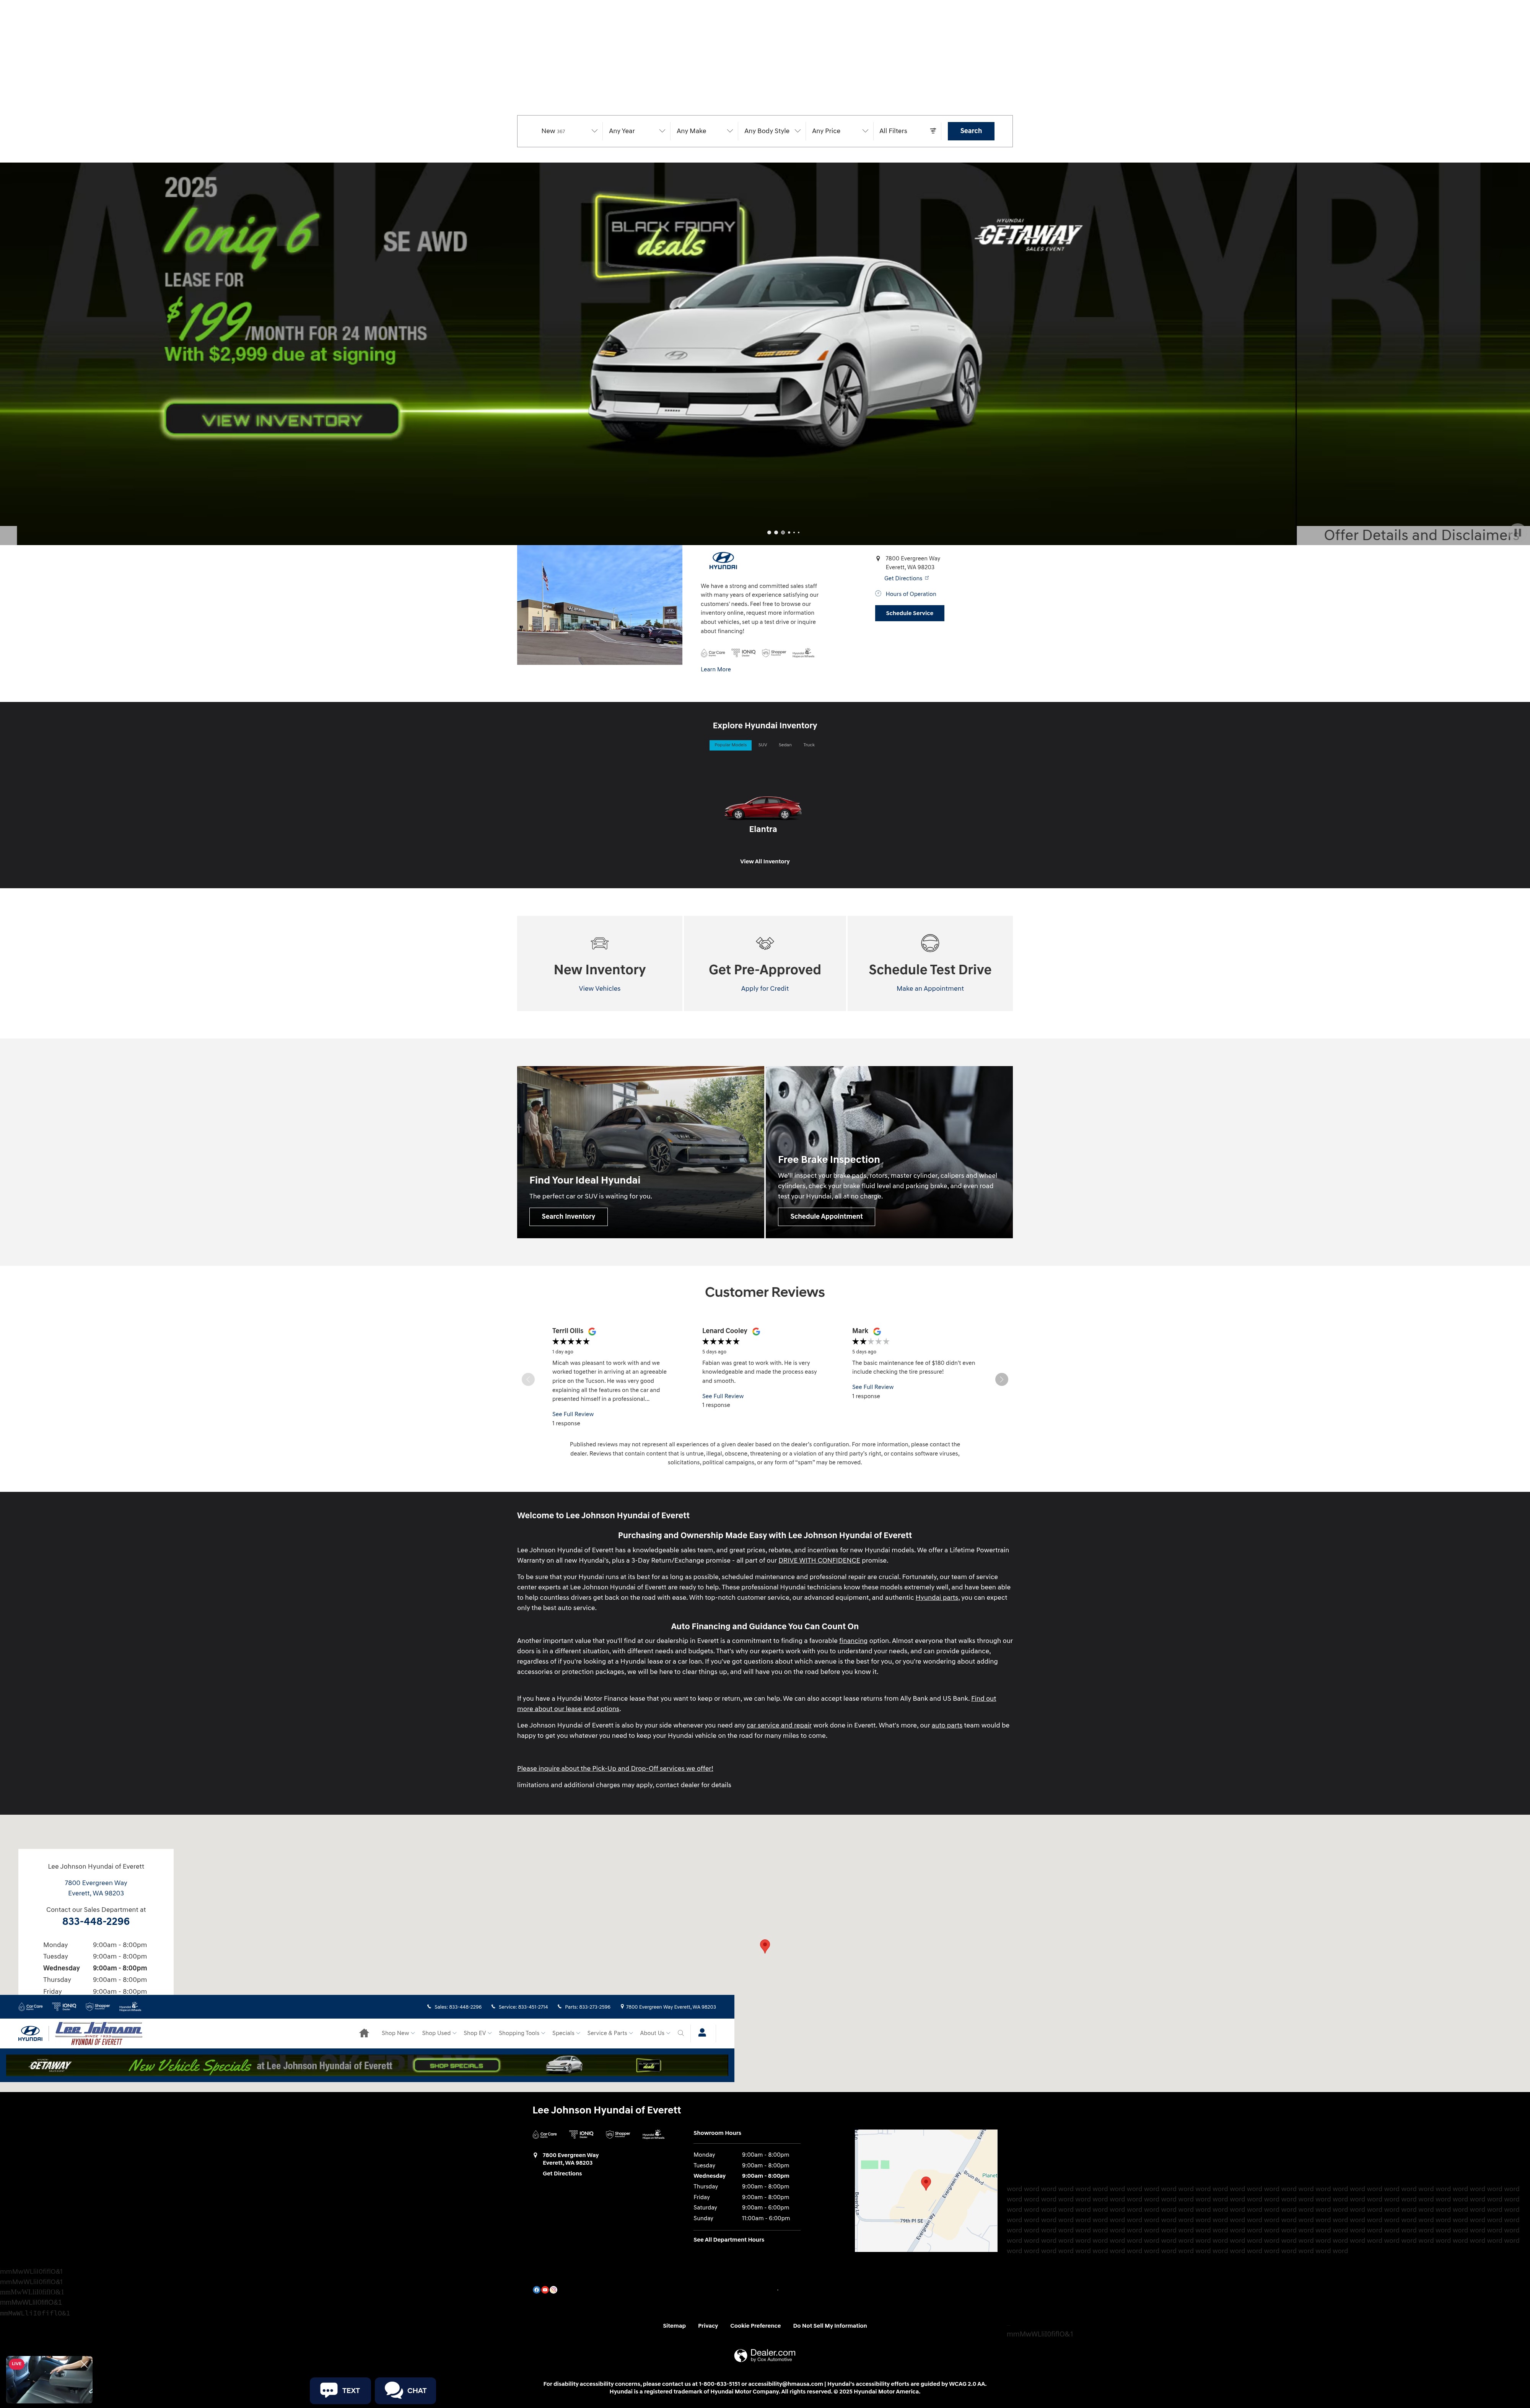Open the Specials menu
1530x2408 pixels.
click(x=566, y=2033)
